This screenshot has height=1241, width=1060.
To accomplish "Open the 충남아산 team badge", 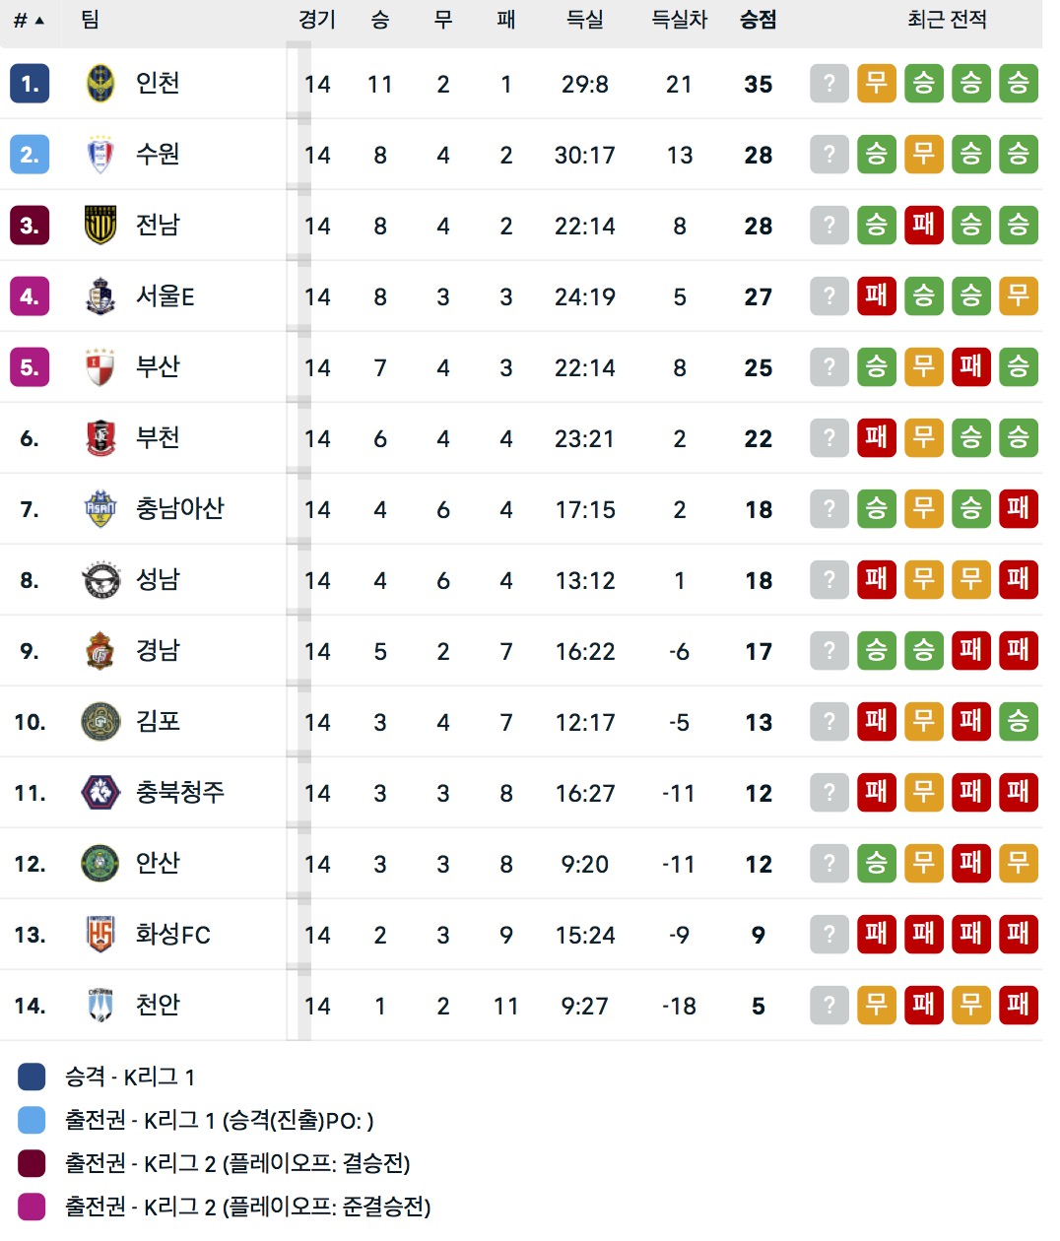I will click(100, 509).
